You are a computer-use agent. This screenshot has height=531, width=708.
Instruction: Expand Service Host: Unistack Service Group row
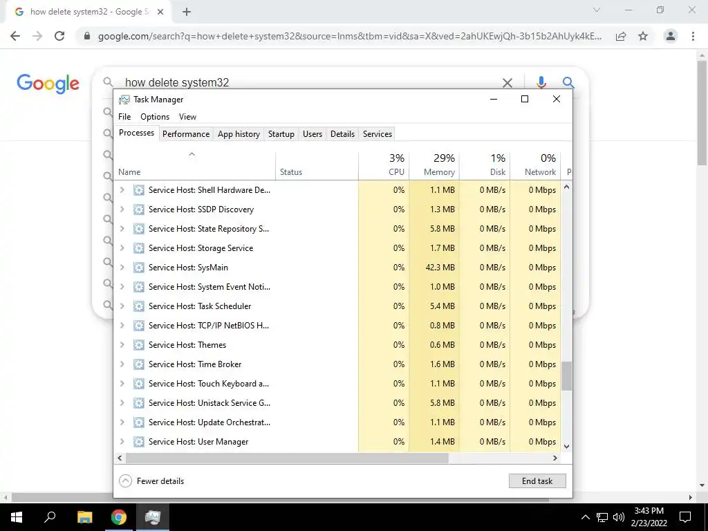click(x=122, y=403)
